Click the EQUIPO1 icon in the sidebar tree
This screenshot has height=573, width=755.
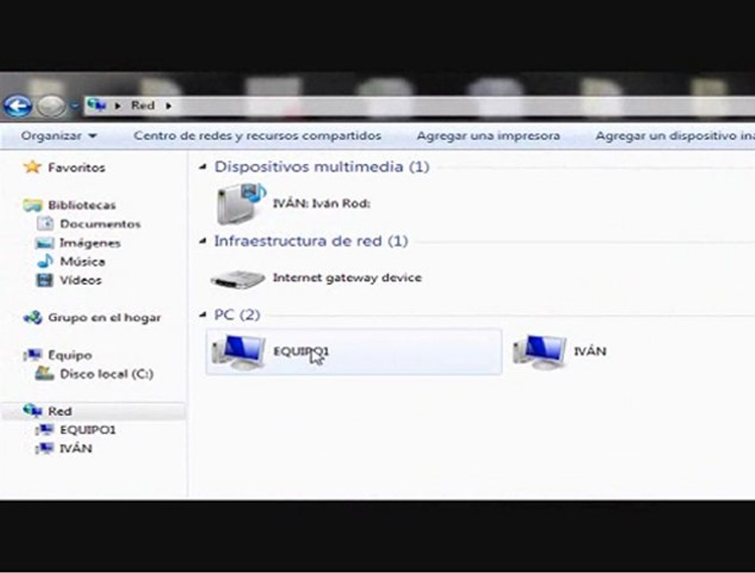pos(45,430)
